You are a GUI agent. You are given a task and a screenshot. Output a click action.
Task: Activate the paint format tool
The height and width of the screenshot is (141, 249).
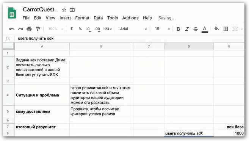point(38,29)
